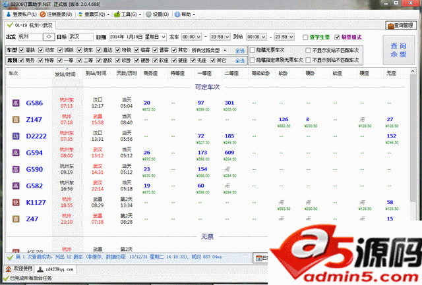Click the 高 type icon beside G582
This screenshot has width=422, height=285.
(x=16, y=186)
